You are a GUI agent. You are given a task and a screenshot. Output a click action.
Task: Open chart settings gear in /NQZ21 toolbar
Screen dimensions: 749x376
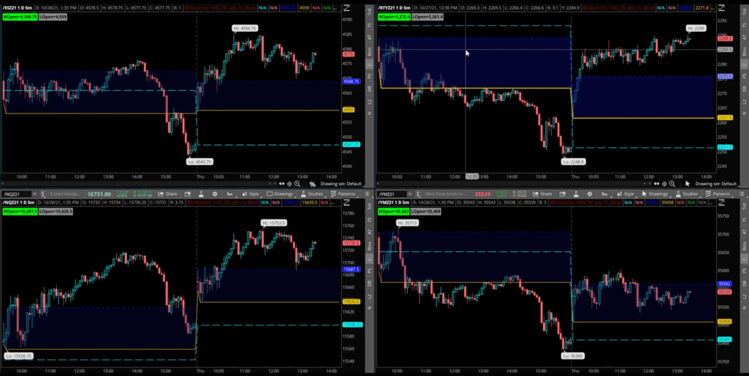point(215,194)
